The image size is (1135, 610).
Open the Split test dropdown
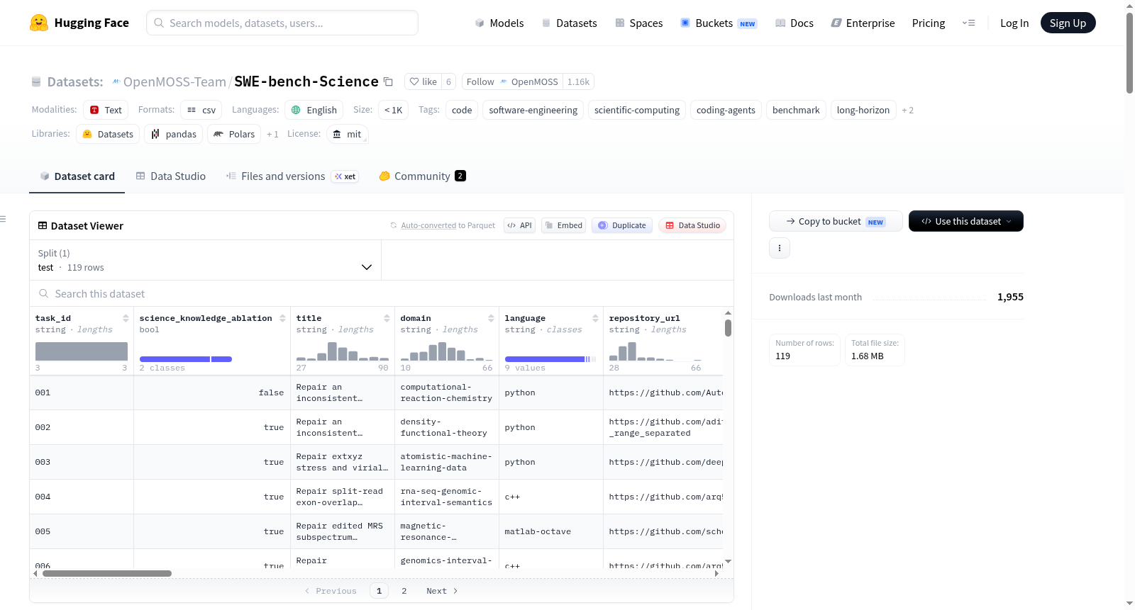pyautogui.click(x=205, y=260)
